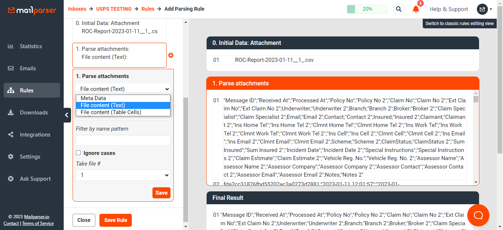
Task: Collapse sidebar using the arrow handle
Action: click(x=67, y=115)
